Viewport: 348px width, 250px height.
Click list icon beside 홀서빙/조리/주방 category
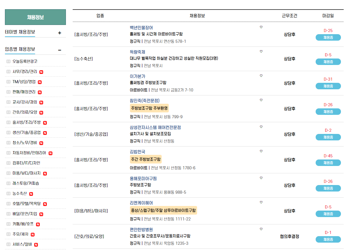[x=8, y=123]
